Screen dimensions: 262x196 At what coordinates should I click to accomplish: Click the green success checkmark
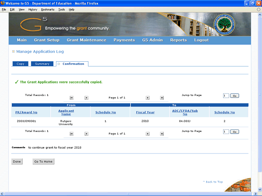tap(16, 82)
